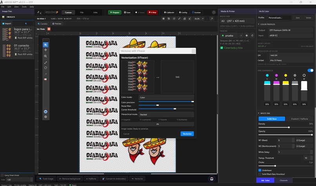Viewport: 316px width, 186px height.
Task: Open the Output color profile dropdown
Action: point(291,30)
